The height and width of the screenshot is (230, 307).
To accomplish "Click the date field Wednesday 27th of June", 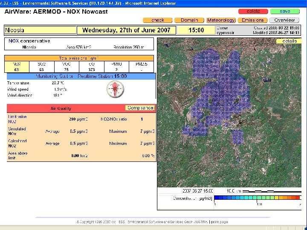I will point(126,30).
